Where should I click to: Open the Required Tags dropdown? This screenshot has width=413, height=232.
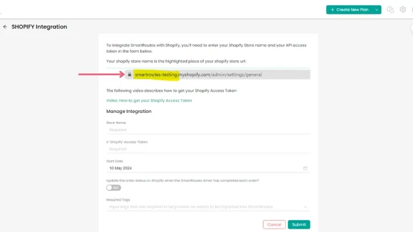305,206
